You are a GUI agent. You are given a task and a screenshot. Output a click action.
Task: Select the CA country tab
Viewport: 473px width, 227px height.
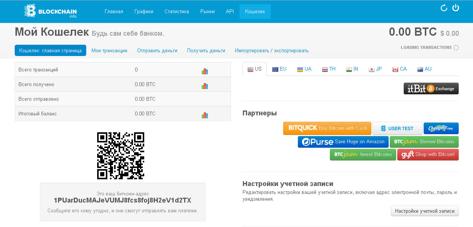coord(400,69)
